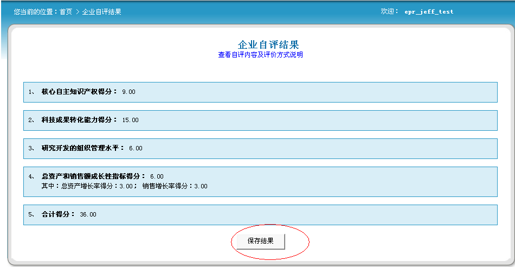Image resolution: width=515 pixels, height=267 pixels.
Task: Click the 欢迎 label in the header
Action: (389, 11)
